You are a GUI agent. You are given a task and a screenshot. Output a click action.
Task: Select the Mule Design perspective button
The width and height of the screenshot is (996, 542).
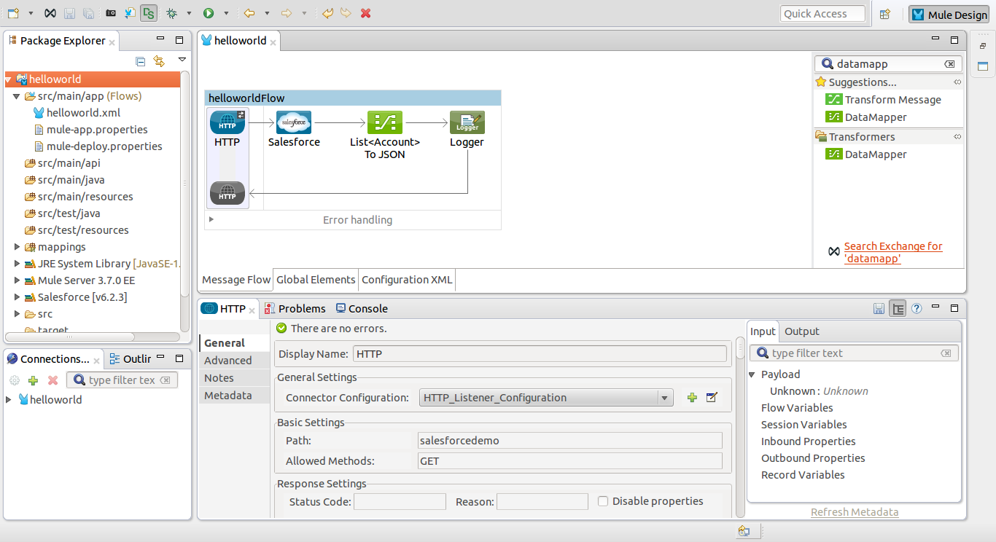tap(949, 15)
